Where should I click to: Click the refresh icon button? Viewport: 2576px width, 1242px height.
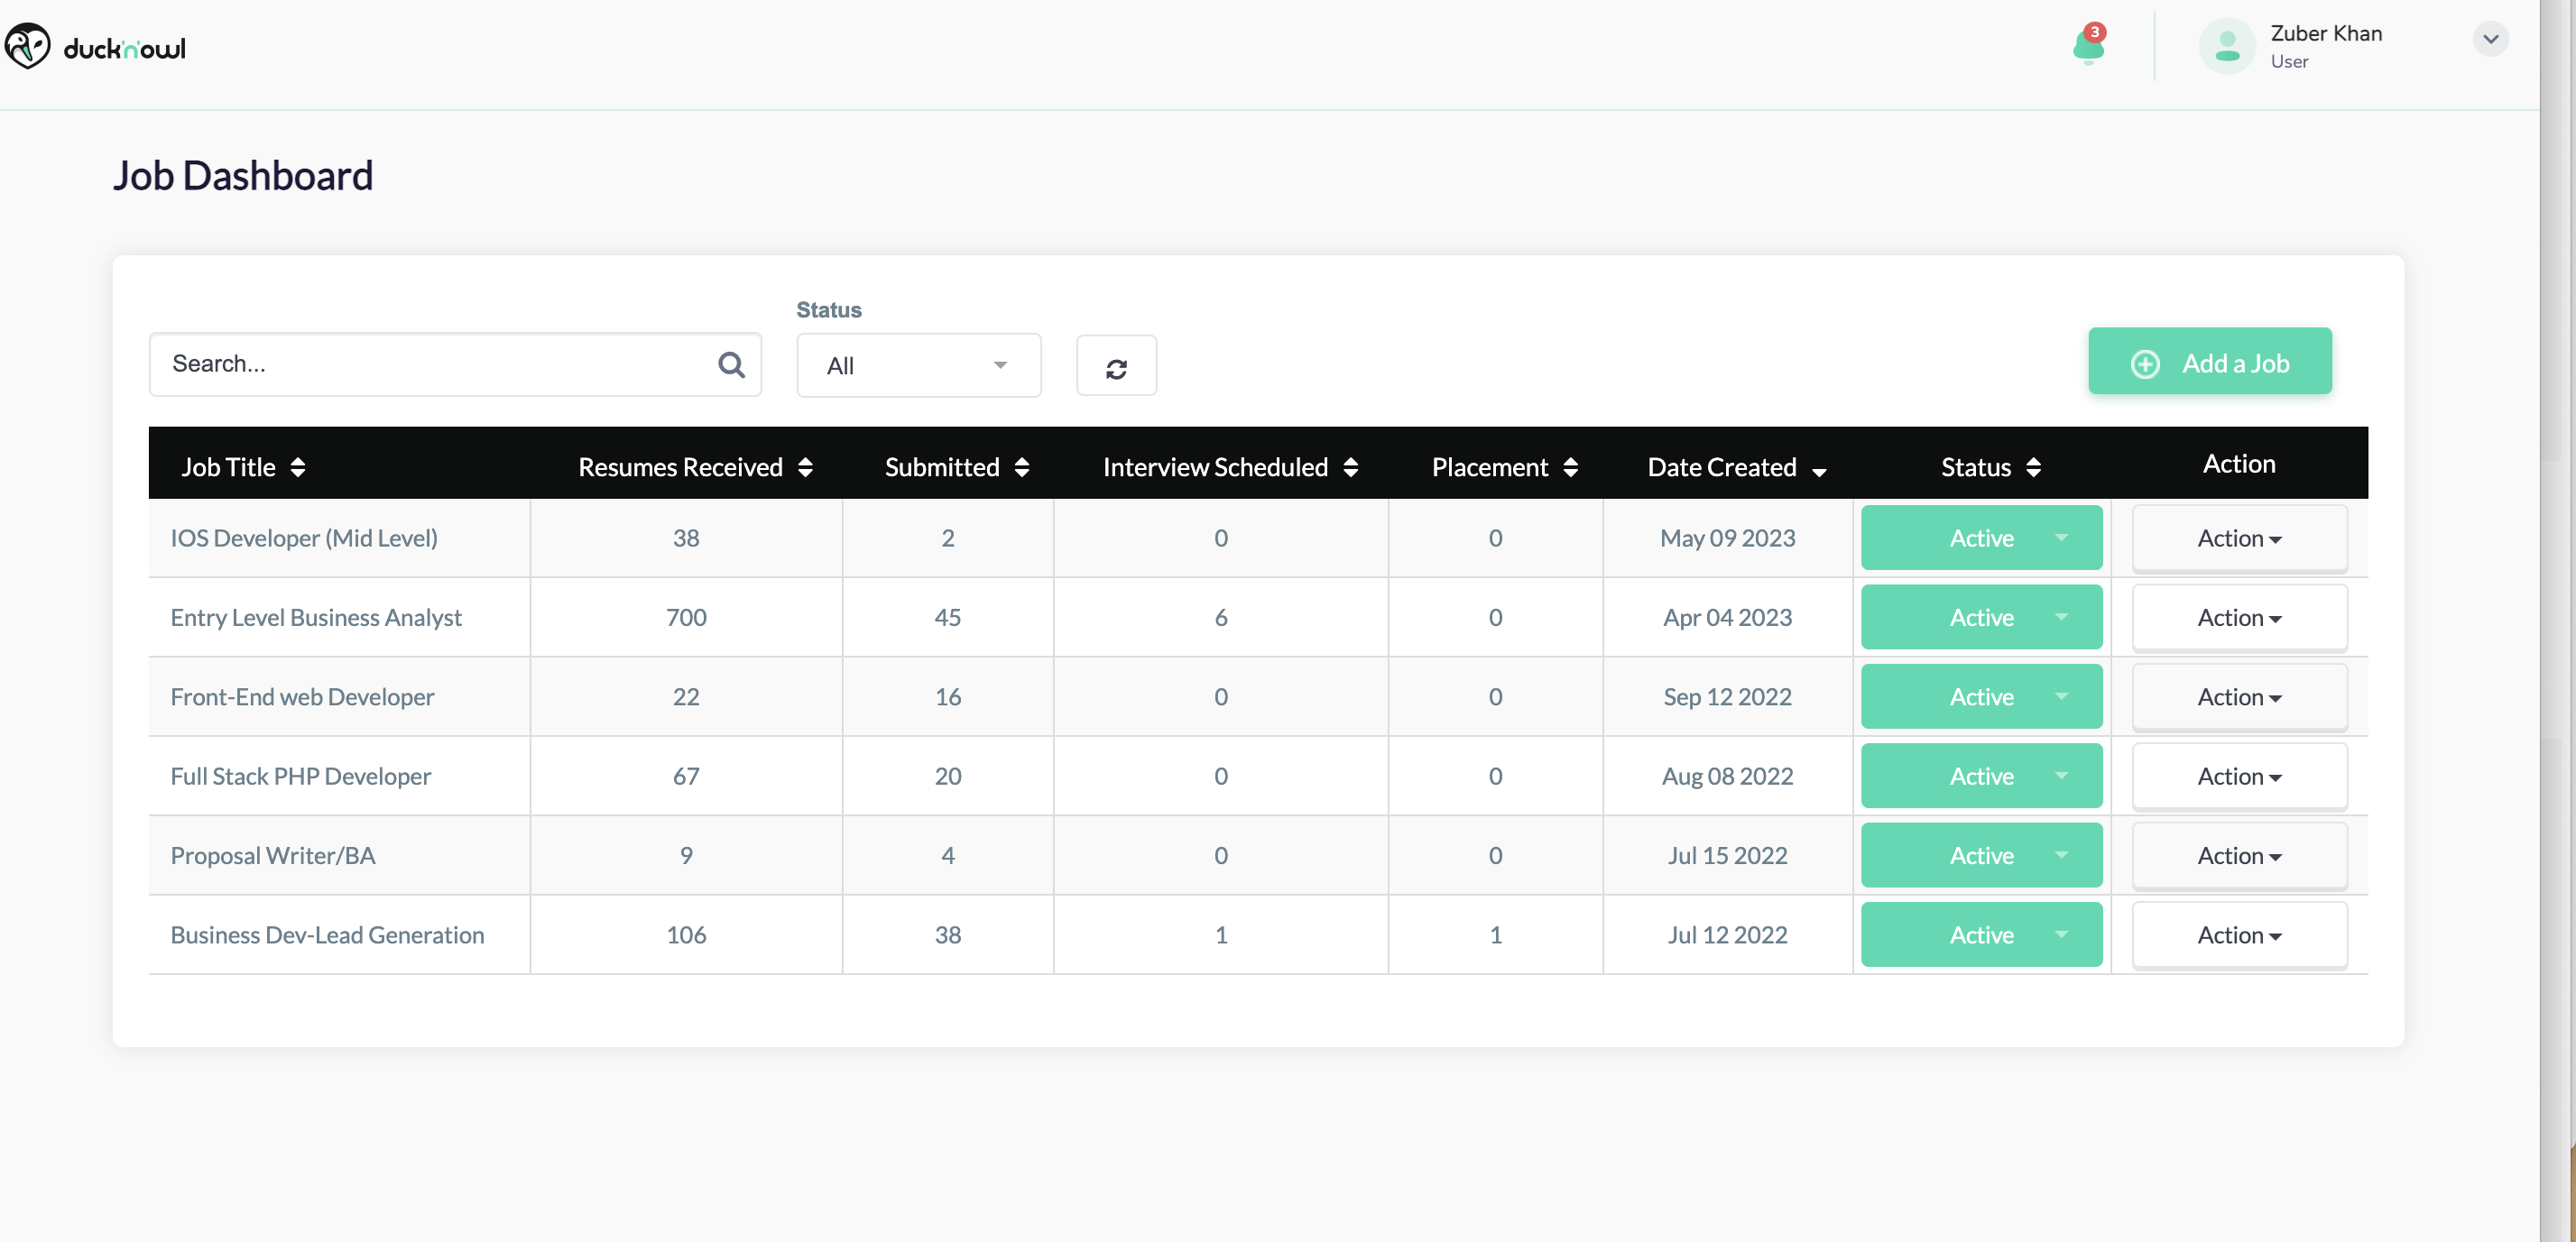coord(1116,367)
